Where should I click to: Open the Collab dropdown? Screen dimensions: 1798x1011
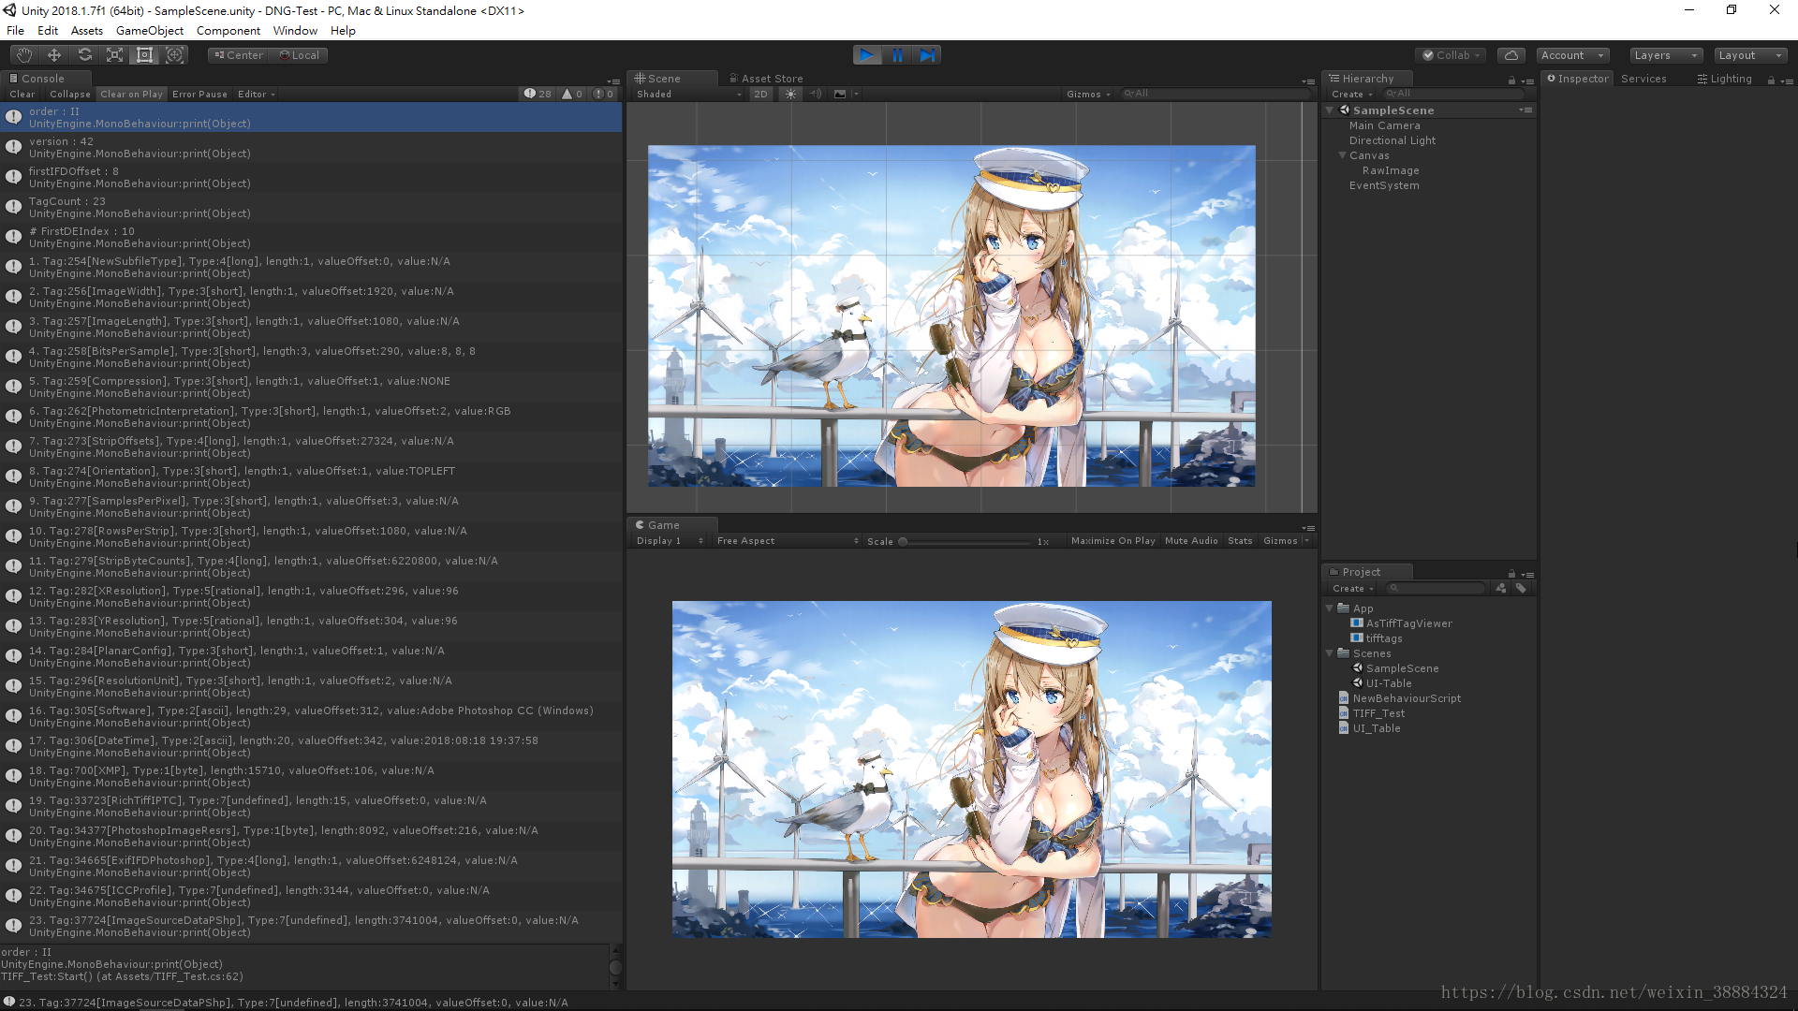click(1452, 55)
